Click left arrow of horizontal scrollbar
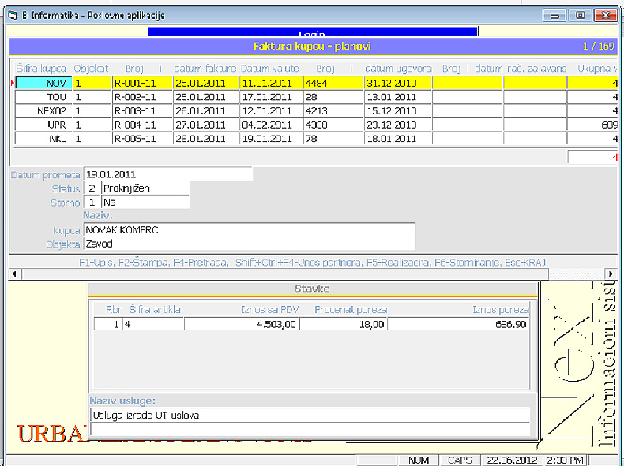624x466 pixels. point(13,274)
